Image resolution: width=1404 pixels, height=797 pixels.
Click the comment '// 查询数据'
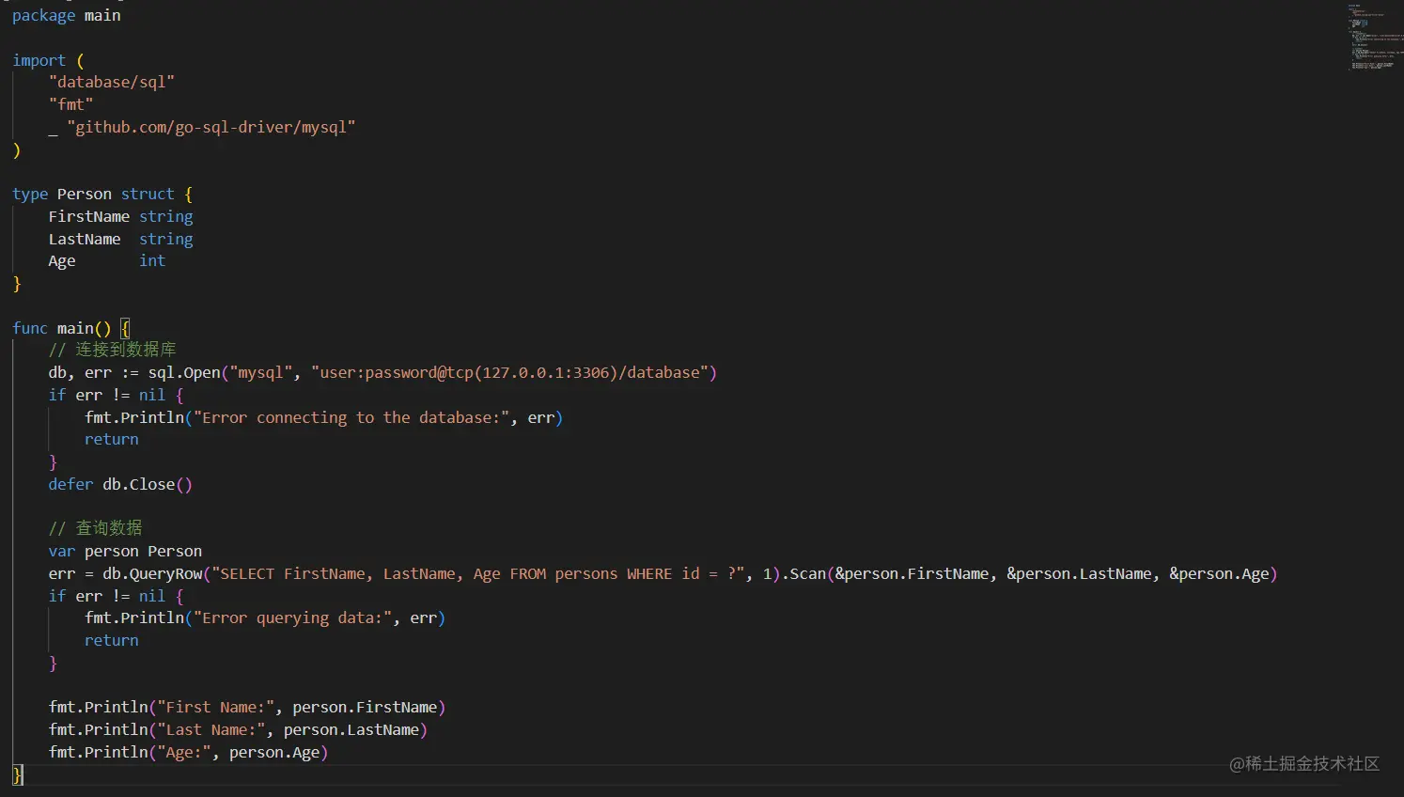[96, 528]
